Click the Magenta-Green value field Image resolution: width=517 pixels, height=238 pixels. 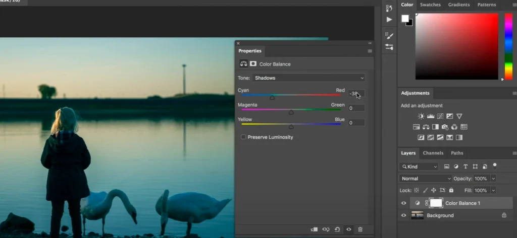coord(356,108)
